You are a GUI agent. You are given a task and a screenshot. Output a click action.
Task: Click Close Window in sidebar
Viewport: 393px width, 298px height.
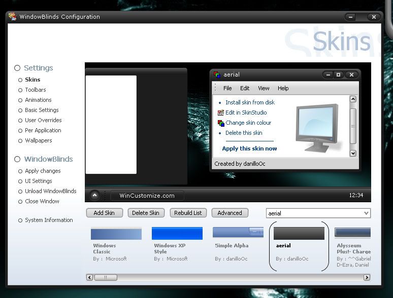coord(42,201)
